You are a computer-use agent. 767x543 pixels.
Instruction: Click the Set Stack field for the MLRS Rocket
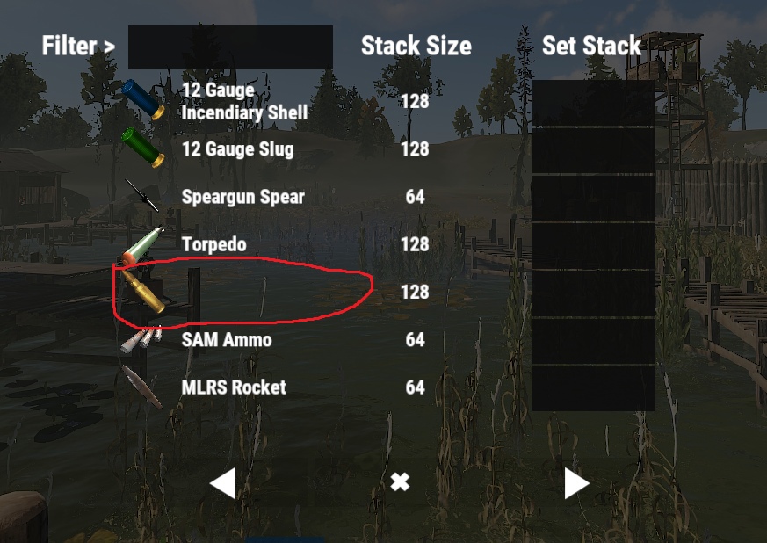[593, 388]
